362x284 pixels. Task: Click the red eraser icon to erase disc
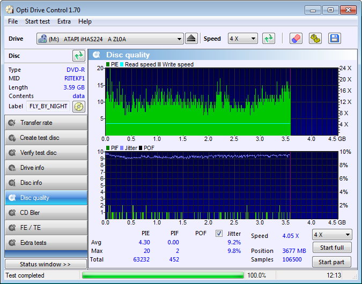click(296, 39)
